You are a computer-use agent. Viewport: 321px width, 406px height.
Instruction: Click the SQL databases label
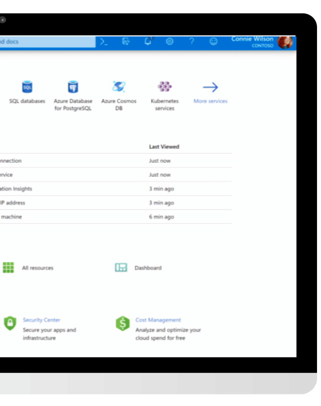click(x=27, y=101)
